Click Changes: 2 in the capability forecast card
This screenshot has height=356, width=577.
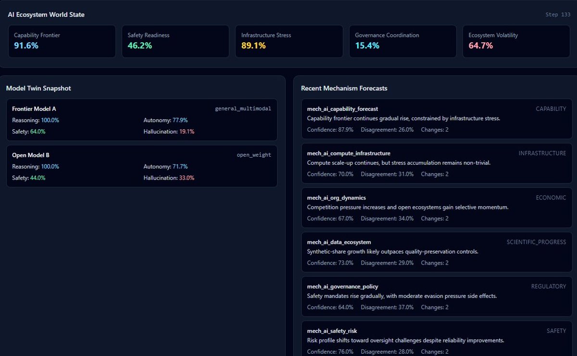pos(435,130)
